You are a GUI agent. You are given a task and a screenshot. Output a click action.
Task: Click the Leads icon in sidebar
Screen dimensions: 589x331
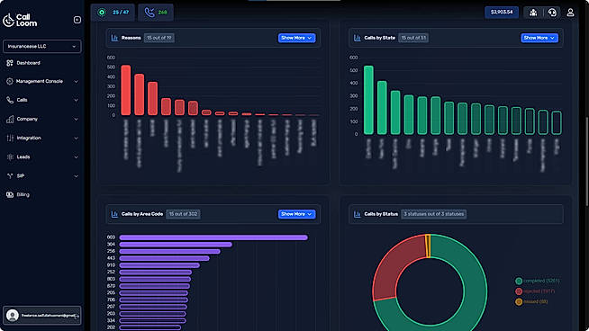click(x=10, y=157)
